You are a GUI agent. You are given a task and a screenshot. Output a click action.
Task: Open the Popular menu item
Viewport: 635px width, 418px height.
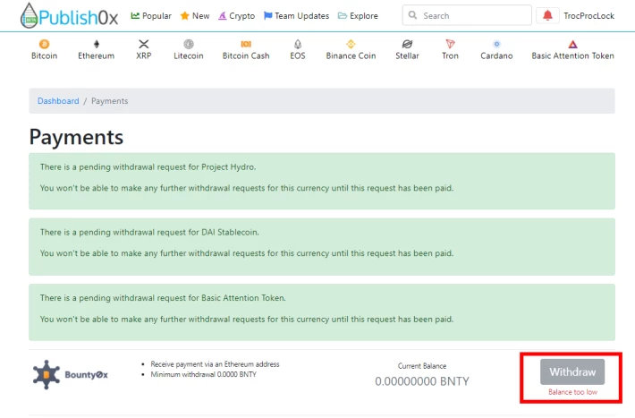point(151,16)
